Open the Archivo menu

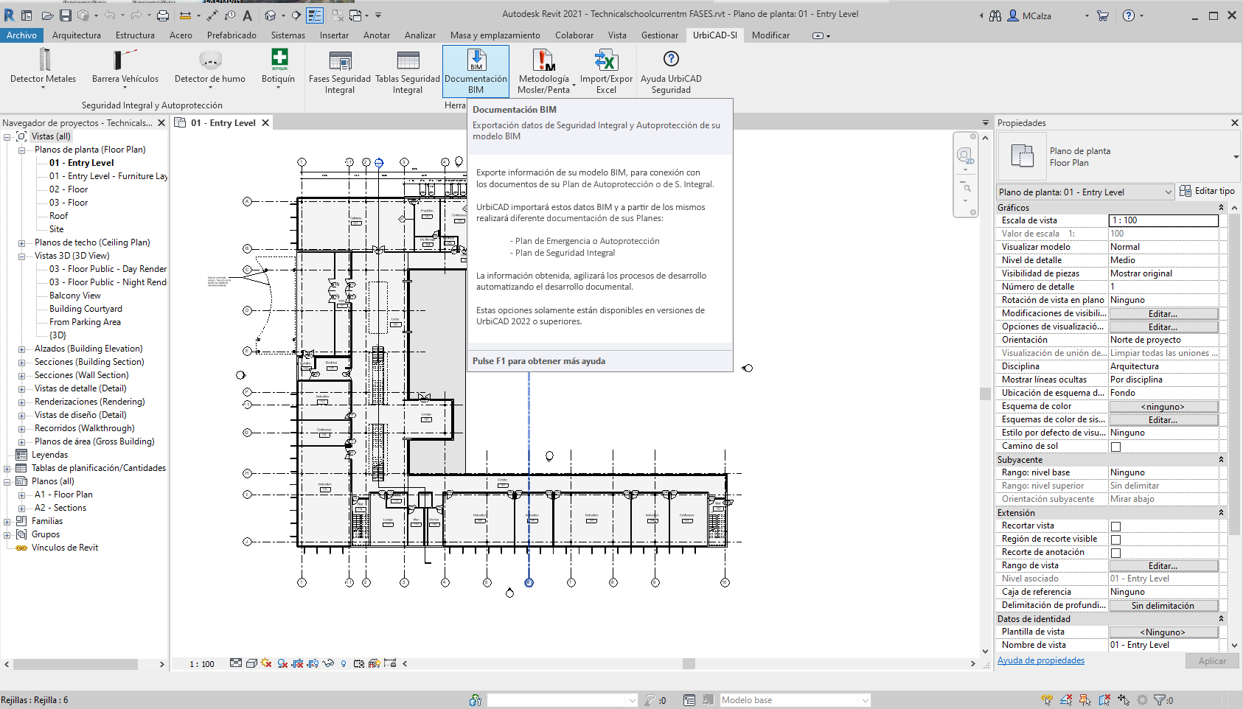point(22,35)
